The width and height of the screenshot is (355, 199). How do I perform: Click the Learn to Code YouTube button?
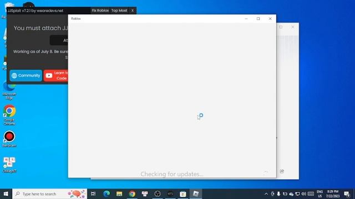(x=56, y=76)
